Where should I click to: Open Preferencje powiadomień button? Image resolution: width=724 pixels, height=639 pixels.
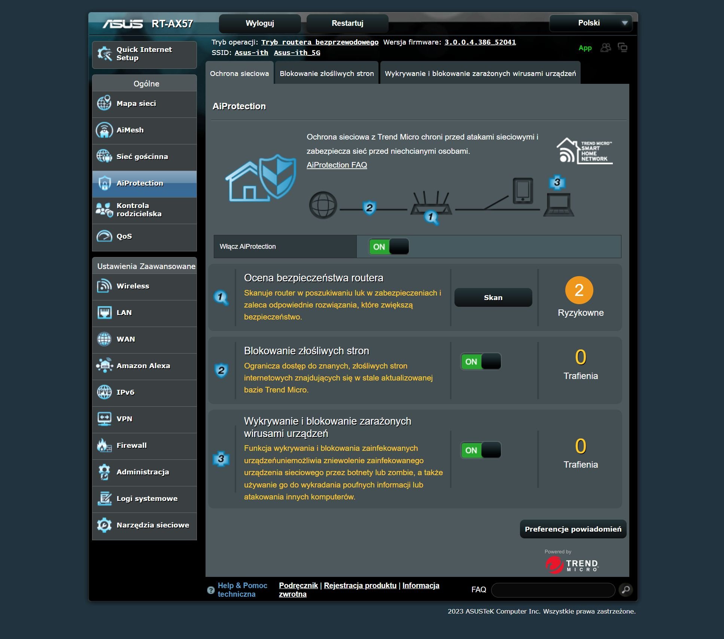click(x=573, y=529)
